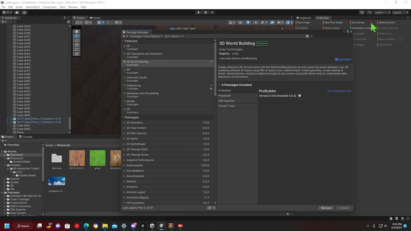The image size is (411, 231).
Task: Click the Gizmos toggle icon in Scene toolbar
Action: pos(288,22)
